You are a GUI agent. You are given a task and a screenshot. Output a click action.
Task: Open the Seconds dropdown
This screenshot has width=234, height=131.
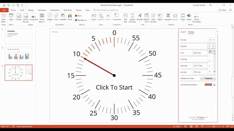pyautogui.click(x=212, y=46)
